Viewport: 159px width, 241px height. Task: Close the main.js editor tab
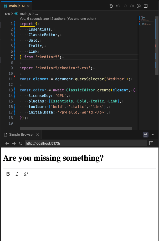pos(28,6)
